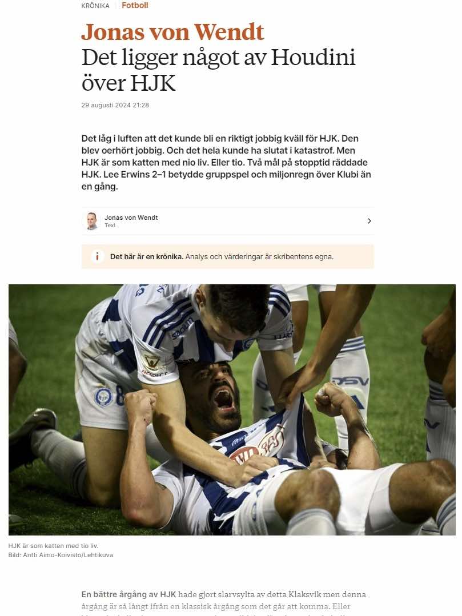Viewport: 462px width, 616px height.
Task: Click the round info icon in the notice
Action: (x=98, y=256)
